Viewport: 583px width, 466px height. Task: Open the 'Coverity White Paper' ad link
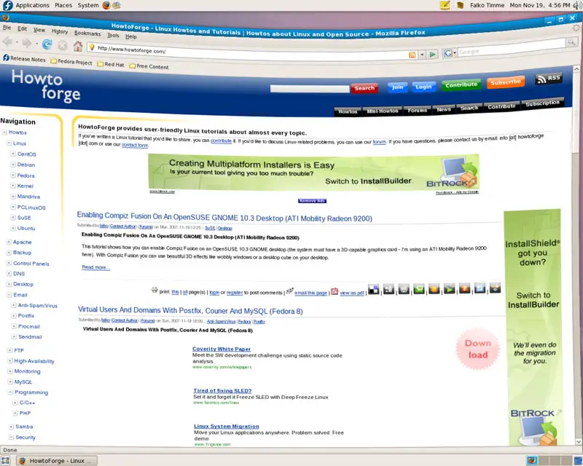click(x=222, y=349)
